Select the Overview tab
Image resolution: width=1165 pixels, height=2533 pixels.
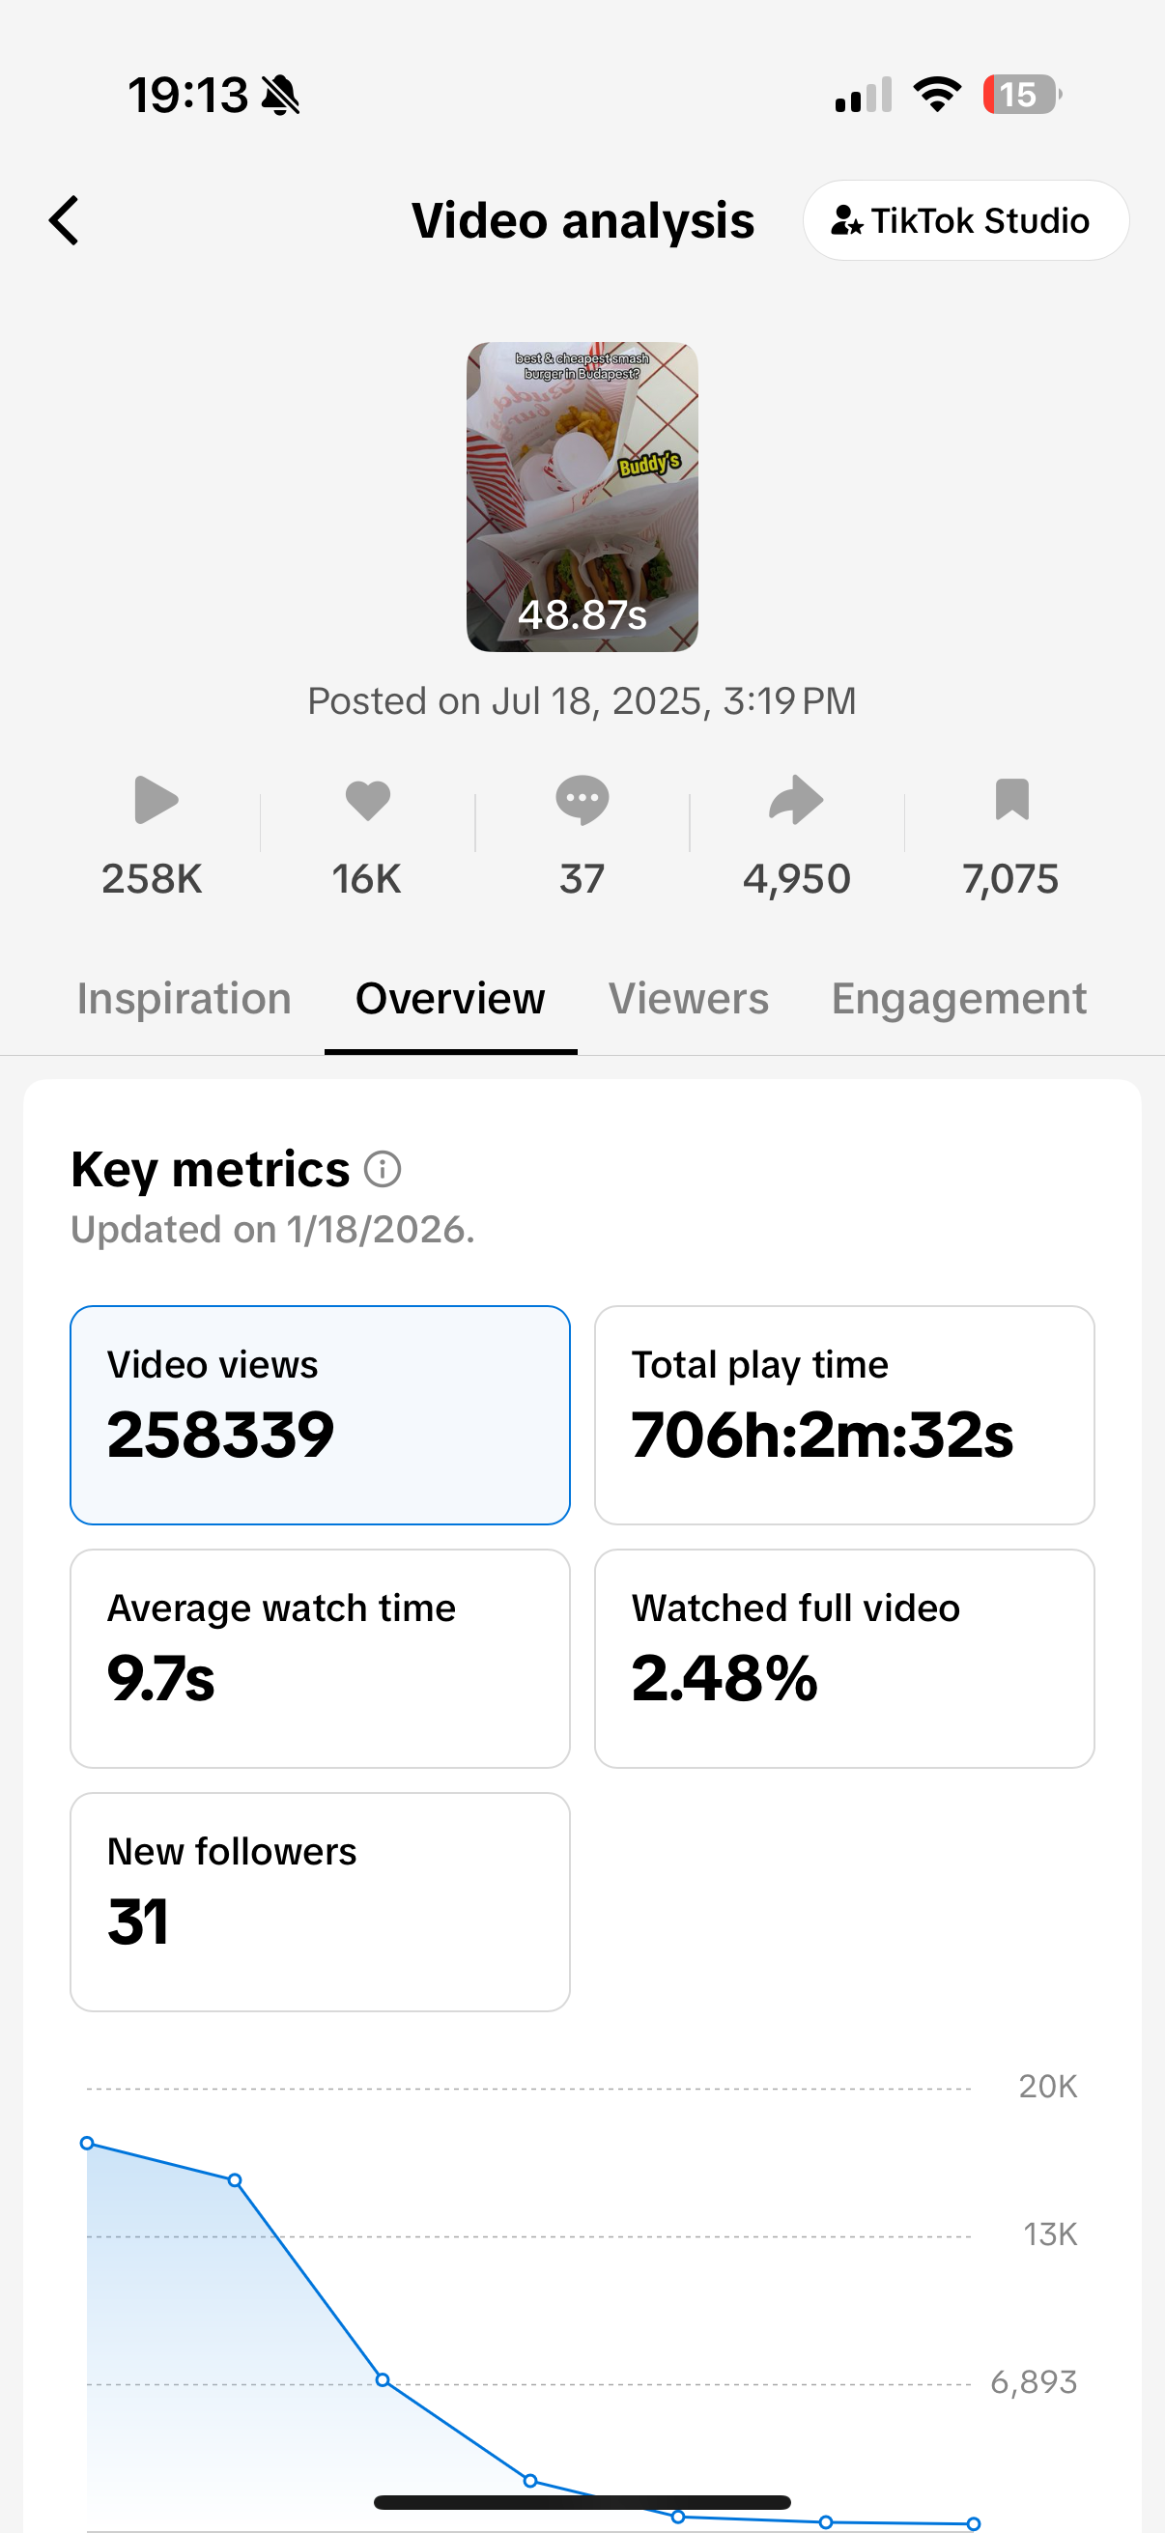pyautogui.click(x=450, y=999)
